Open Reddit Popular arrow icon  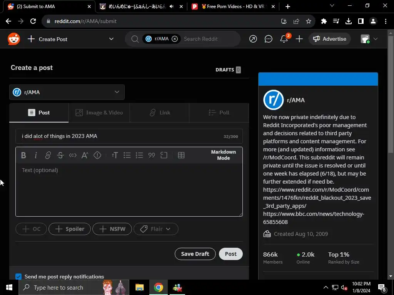click(x=253, y=39)
